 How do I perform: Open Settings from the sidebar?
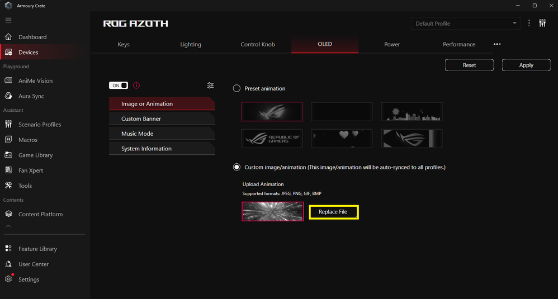(x=29, y=279)
